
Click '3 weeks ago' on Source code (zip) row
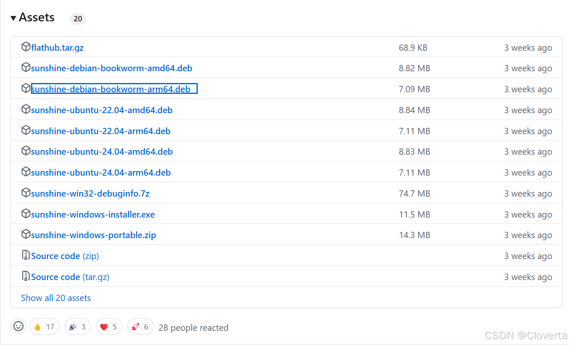click(528, 256)
